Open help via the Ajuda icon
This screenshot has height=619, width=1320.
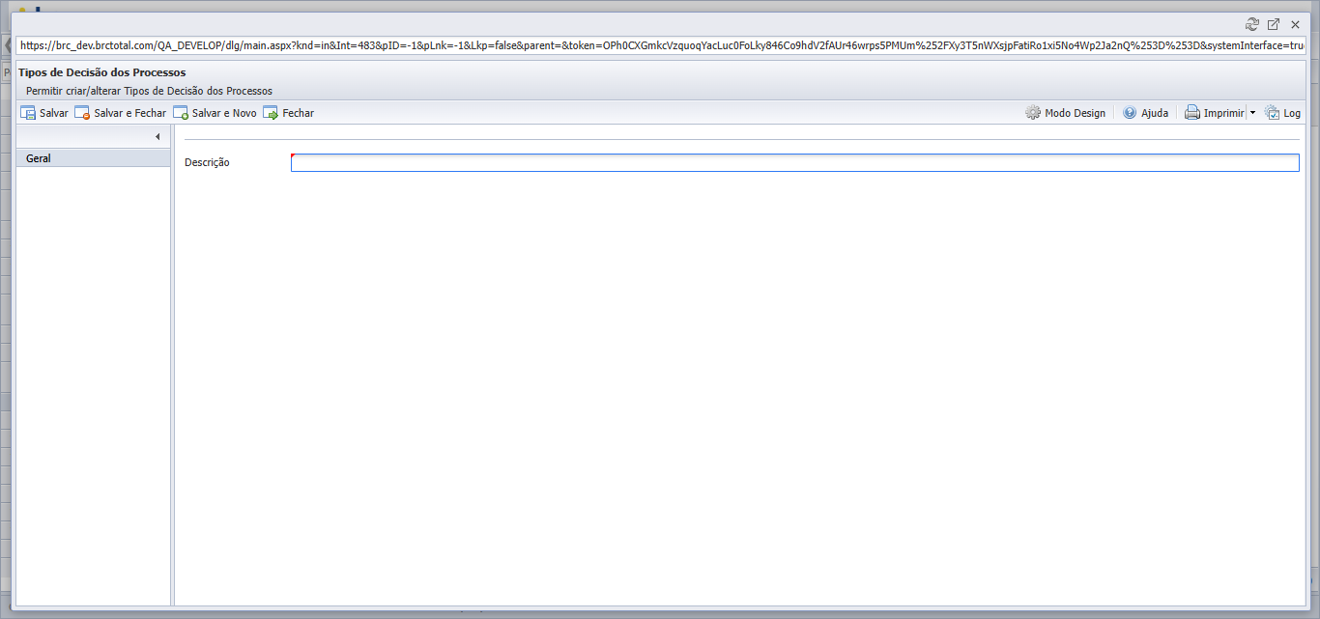[1130, 113]
